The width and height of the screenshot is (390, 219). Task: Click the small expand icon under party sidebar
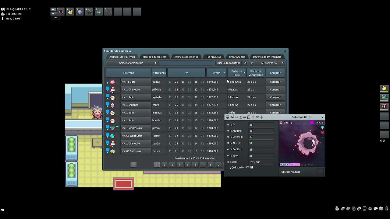coord(384,141)
